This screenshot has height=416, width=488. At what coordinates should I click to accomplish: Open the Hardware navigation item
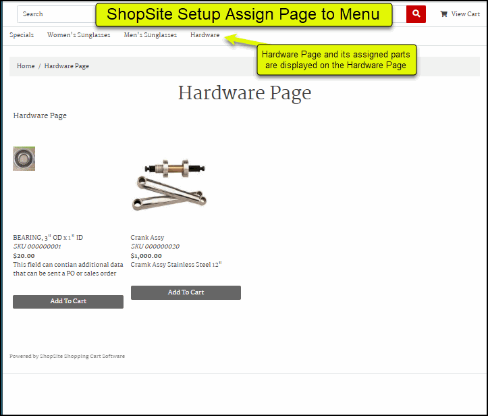coord(205,35)
